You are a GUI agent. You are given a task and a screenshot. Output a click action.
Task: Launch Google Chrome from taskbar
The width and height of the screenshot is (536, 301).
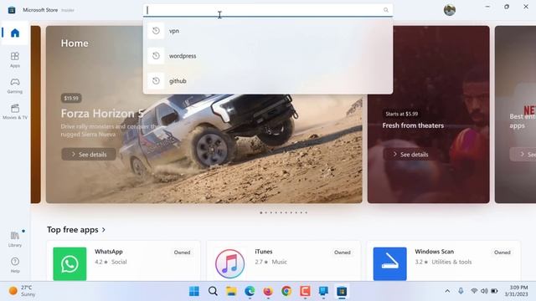tap(286, 291)
